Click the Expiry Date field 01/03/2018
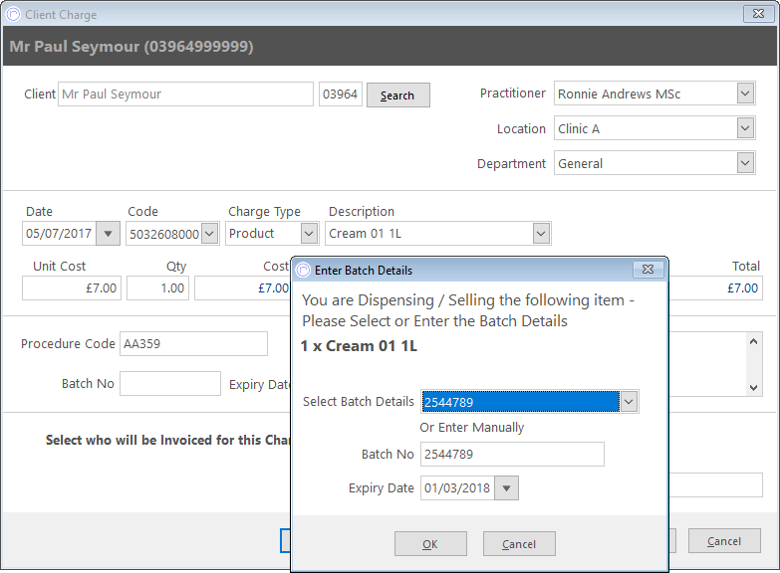780x573 pixels. coord(457,488)
